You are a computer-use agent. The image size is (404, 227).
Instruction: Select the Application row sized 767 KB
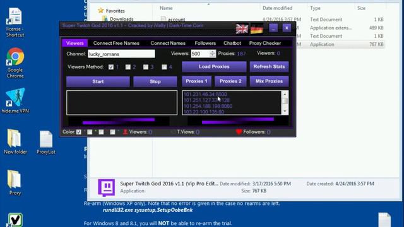[x=340, y=44]
